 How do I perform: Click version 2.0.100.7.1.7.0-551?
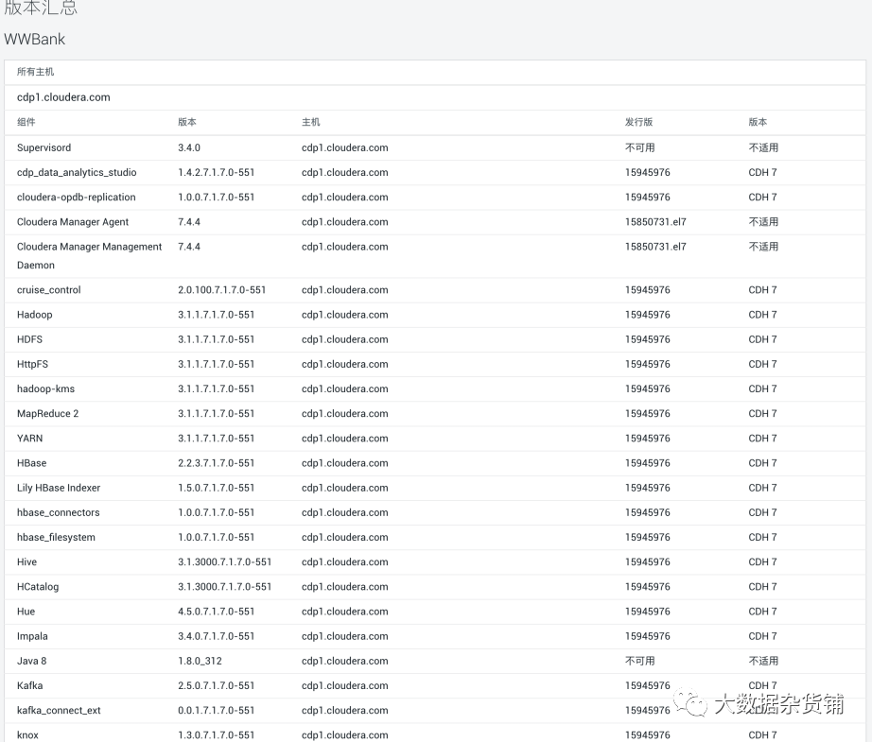(x=222, y=290)
